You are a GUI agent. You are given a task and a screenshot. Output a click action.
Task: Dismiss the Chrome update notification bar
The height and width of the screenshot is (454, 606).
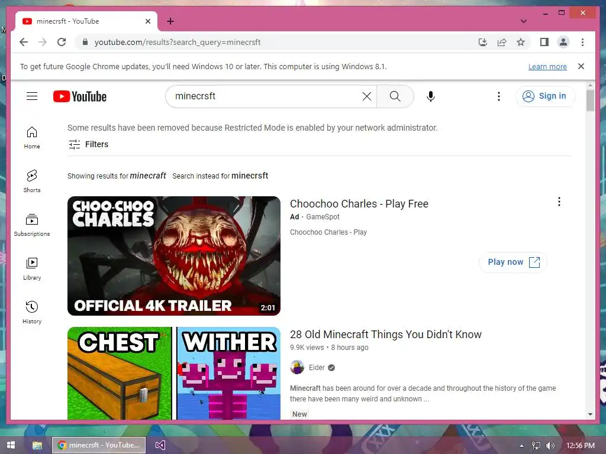[581, 66]
